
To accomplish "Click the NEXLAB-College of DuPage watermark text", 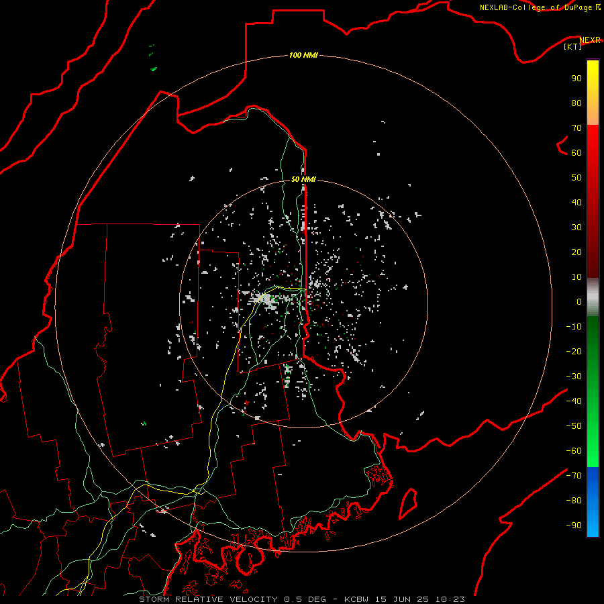I will click(x=535, y=7).
